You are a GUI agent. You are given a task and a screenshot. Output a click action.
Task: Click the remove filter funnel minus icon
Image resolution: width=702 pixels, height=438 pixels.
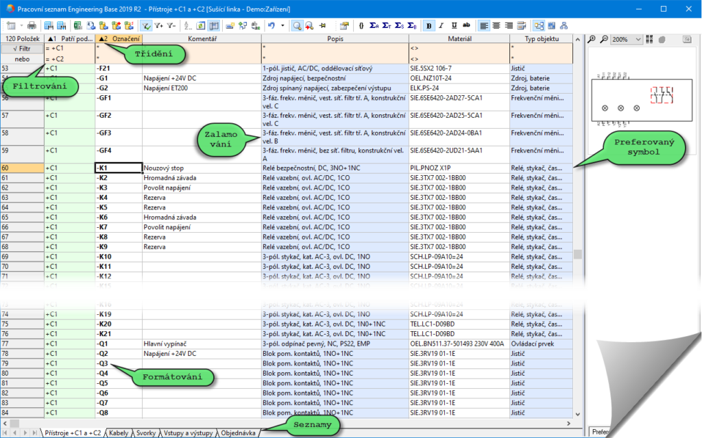171,25
